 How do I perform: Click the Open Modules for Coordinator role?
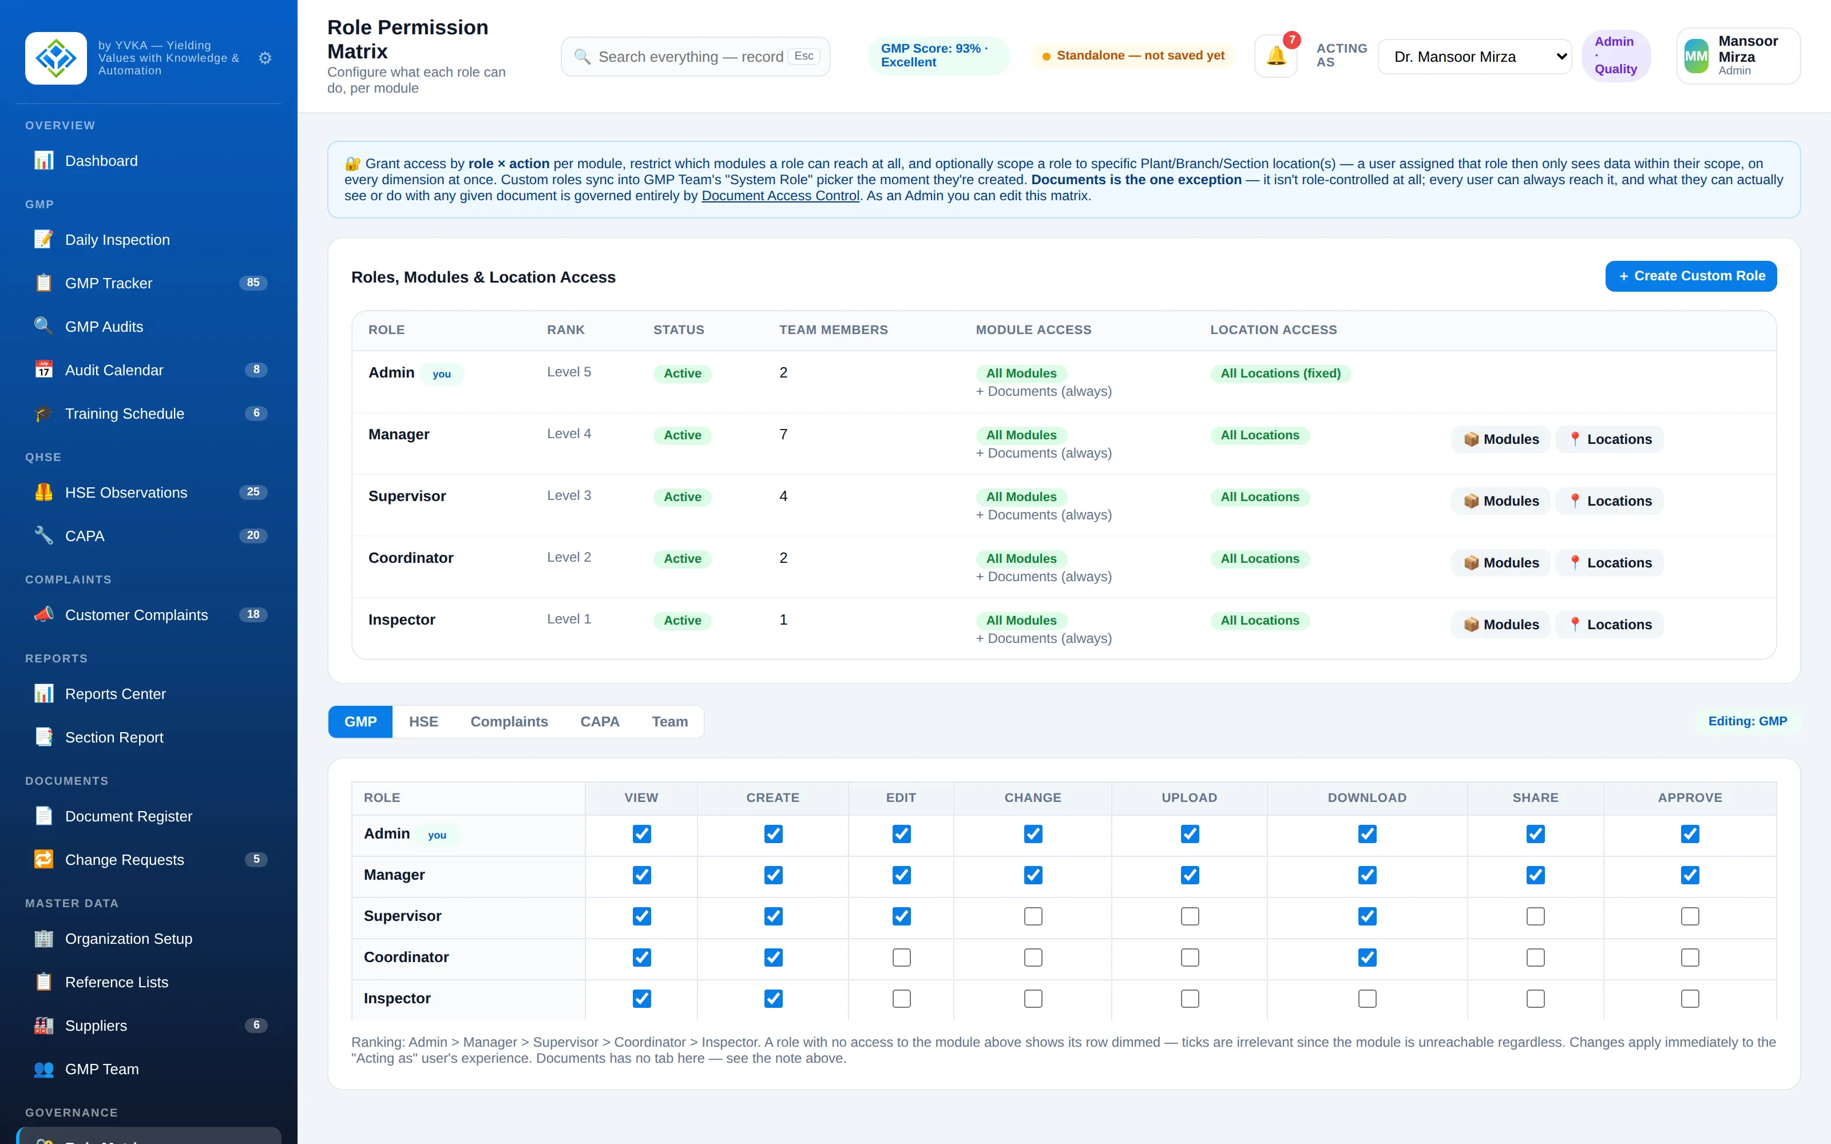1500,563
